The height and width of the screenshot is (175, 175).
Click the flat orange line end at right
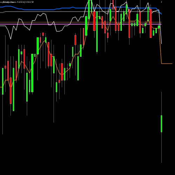[x=167, y=64]
